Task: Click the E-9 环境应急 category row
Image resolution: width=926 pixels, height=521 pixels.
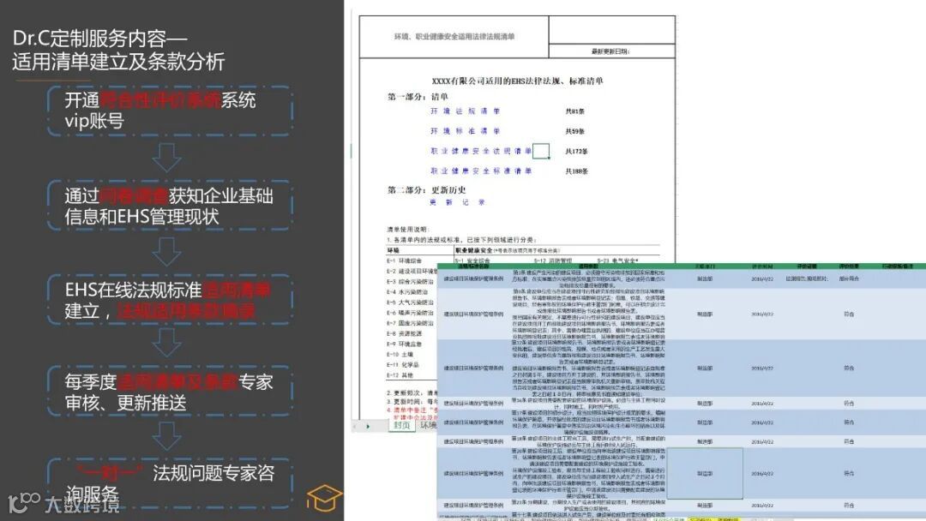Action: (x=404, y=344)
